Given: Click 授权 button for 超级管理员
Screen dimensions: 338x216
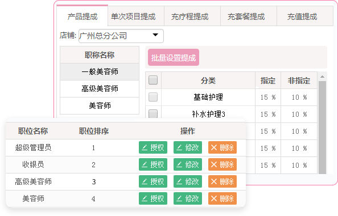Looking at the screenshot, I should (x=153, y=147).
